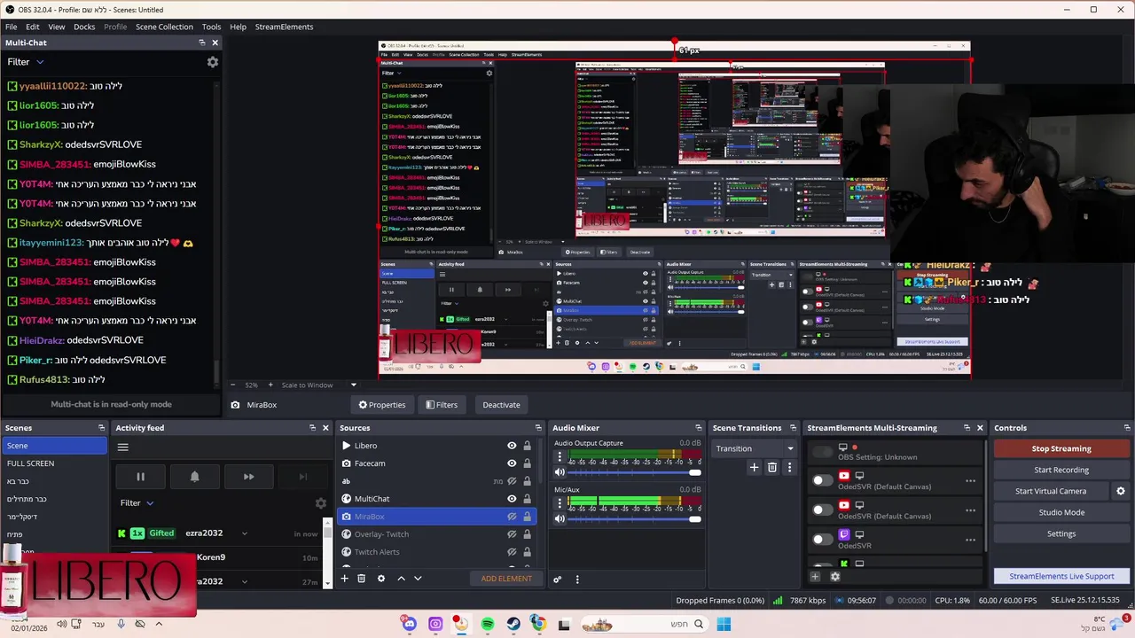Open options for first YouTube OdedSVR output

[x=970, y=481]
